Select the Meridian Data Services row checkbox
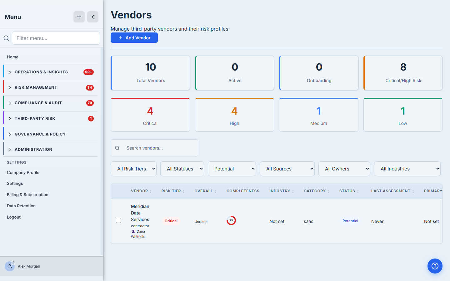Viewport: 450px width, 281px height. [118, 220]
